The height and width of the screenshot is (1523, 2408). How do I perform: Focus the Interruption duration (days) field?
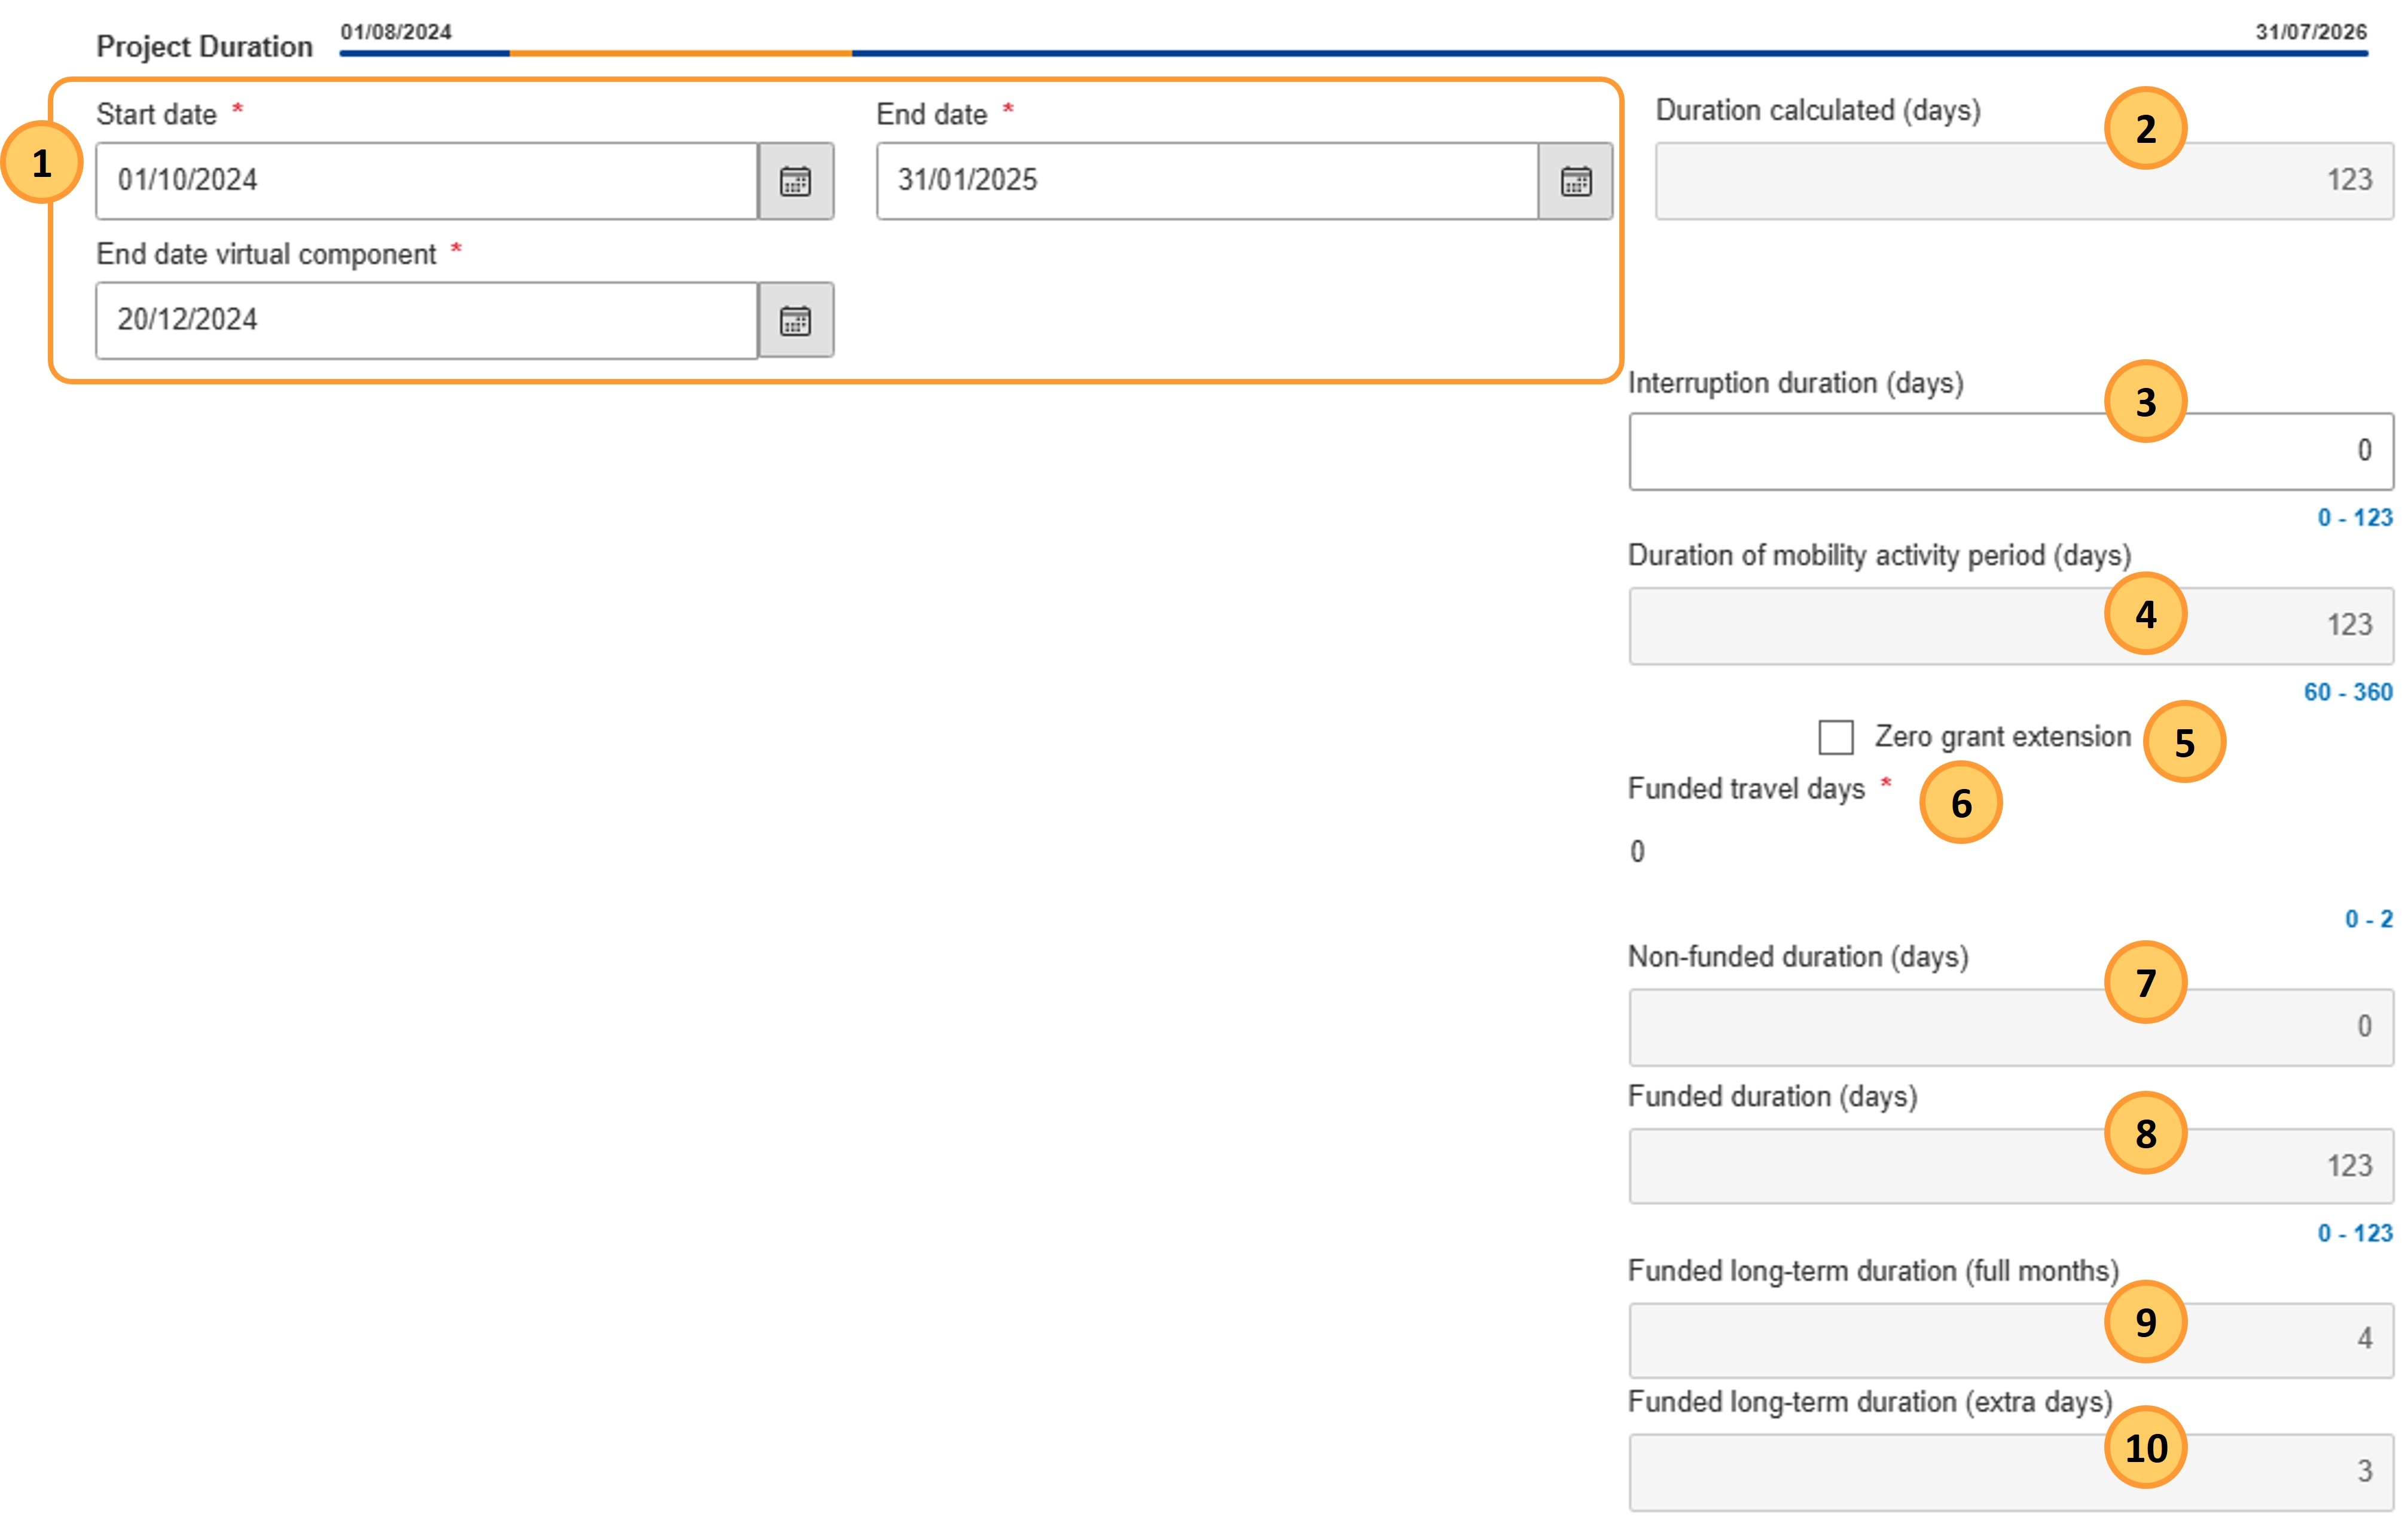point(2011,452)
